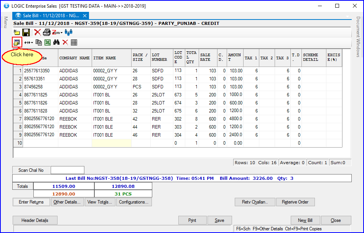This screenshot has height=233, width=364.
Task: Select row header number 1
Action: tap(18, 71)
